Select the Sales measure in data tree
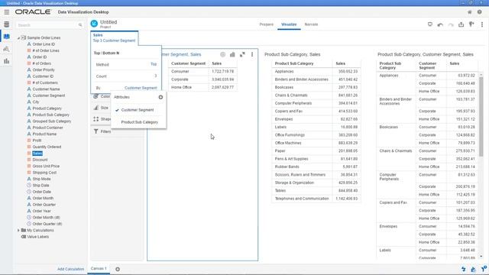The image size is (489, 275). [37, 154]
